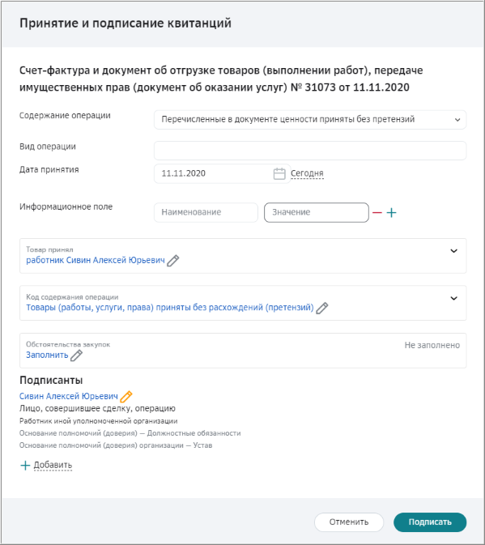Open the calendar picker for Дата принятия

279,173
